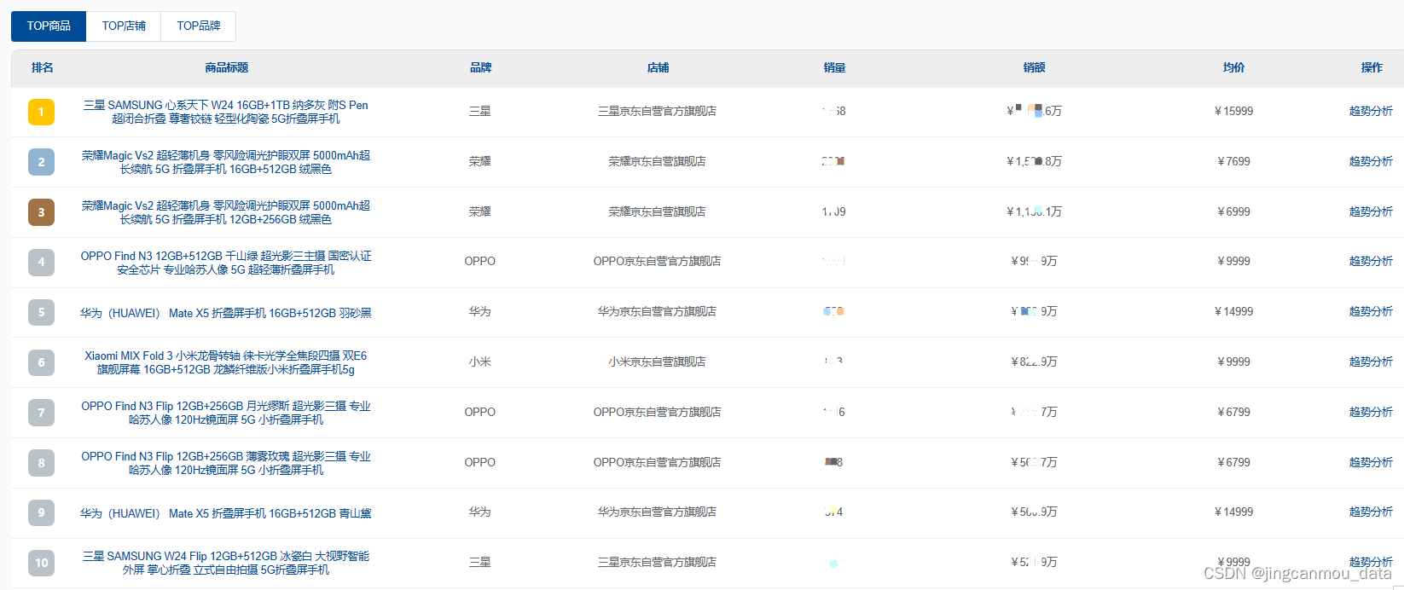Click the ¥14999 price in row 5

[x=1233, y=311]
